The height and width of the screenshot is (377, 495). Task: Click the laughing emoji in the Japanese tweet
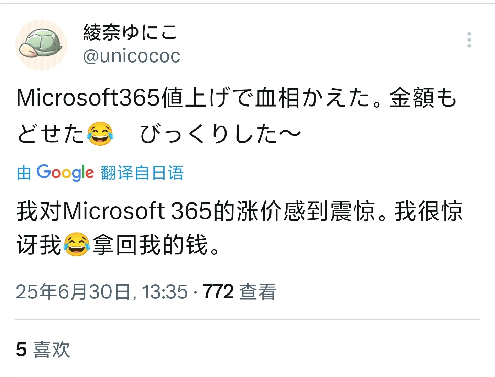click(100, 134)
